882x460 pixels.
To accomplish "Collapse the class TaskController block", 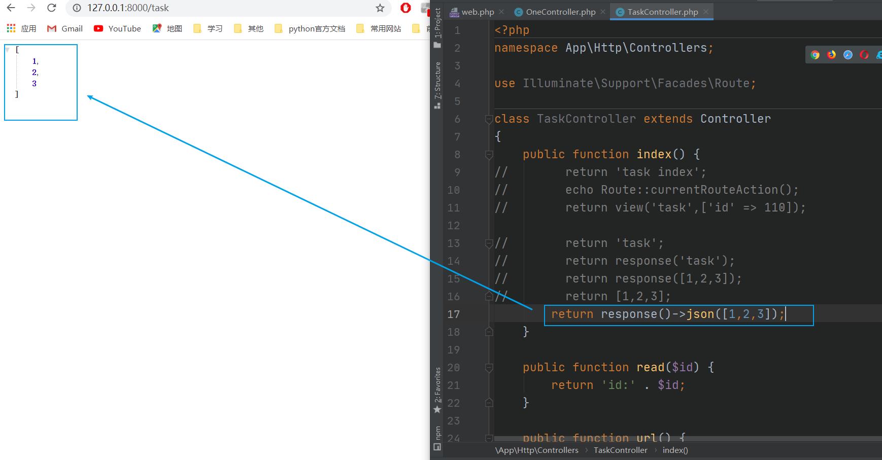I will click(x=489, y=119).
